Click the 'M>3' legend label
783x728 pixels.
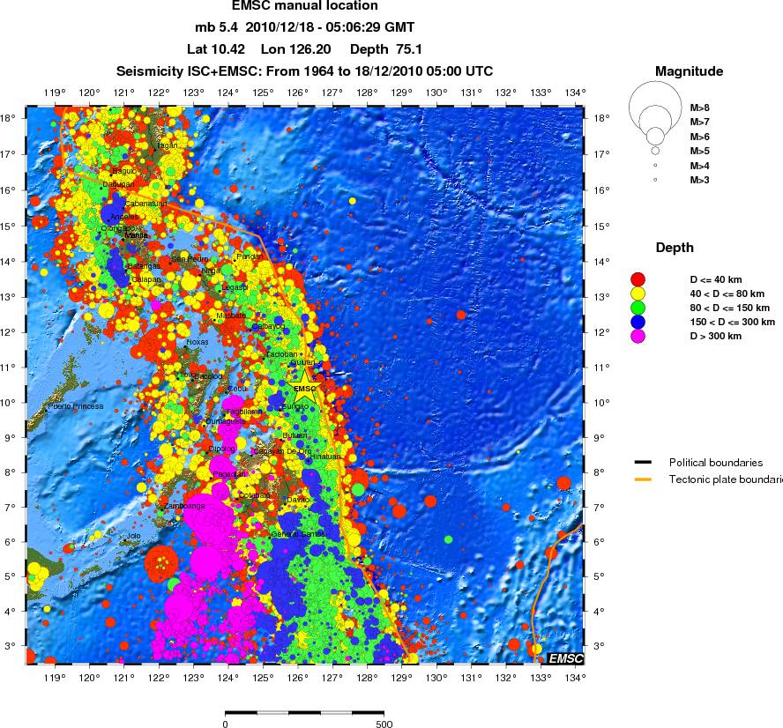[699, 180]
